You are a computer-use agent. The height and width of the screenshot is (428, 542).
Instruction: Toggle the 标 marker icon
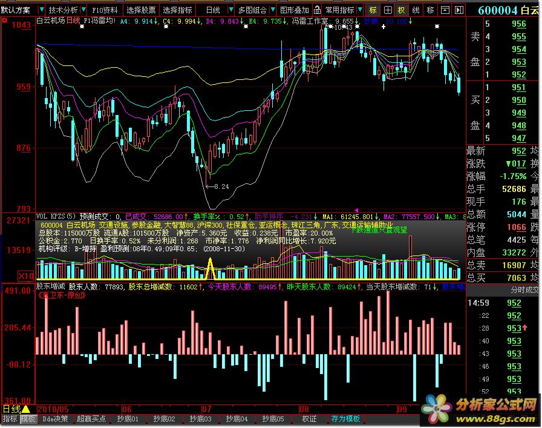point(373,10)
